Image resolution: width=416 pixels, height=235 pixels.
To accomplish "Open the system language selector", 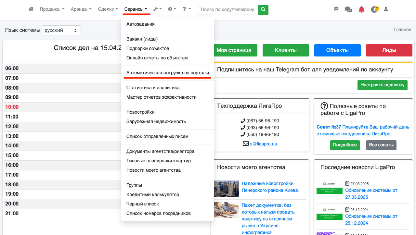I will pyautogui.click(x=61, y=30).
